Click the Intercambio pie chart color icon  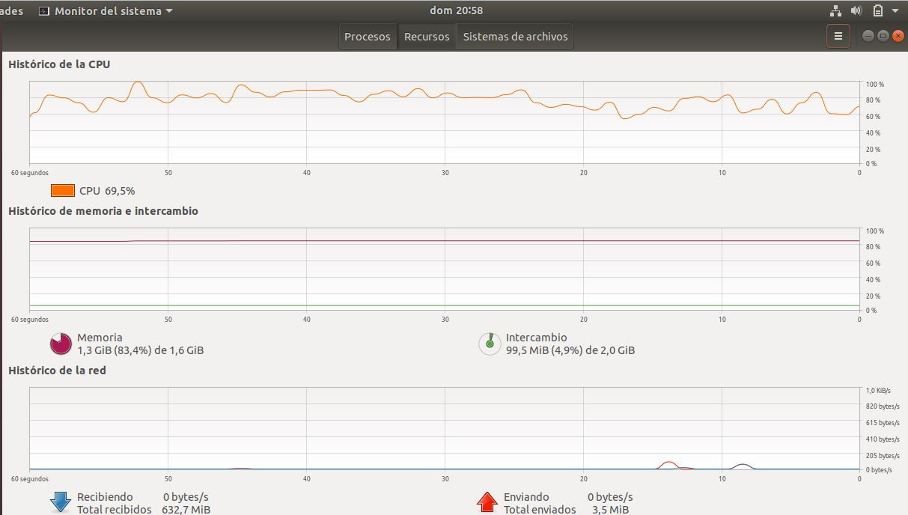click(490, 344)
